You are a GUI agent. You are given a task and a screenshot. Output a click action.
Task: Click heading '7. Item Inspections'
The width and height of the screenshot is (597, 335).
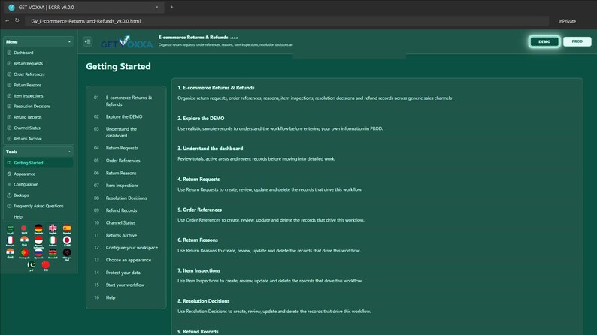click(x=198, y=270)
